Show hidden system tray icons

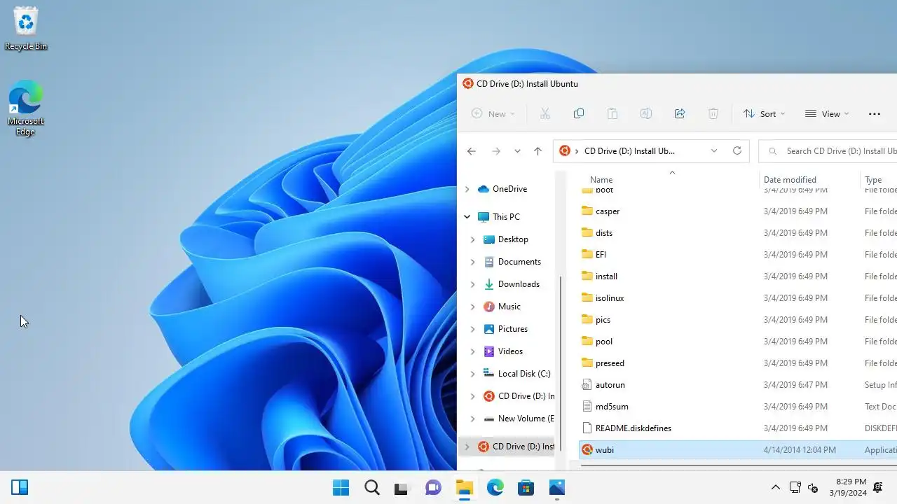pos(776,487)
